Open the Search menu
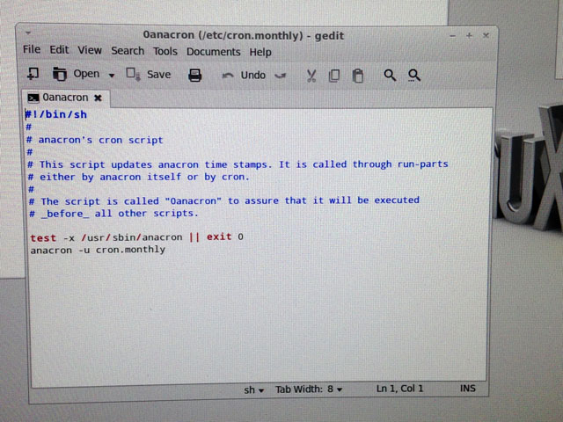Viewport: 563px width, 422px height. click(128, 51)
